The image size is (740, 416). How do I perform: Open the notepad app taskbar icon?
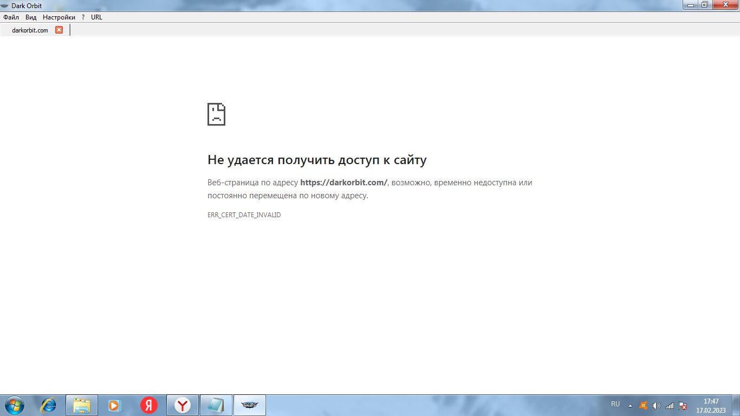click(216, 405)
